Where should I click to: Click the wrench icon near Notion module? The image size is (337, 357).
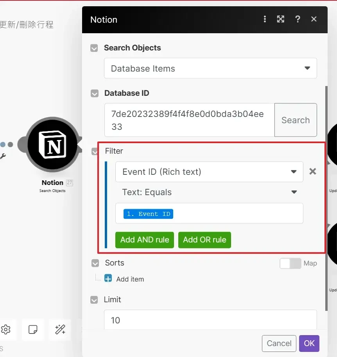(x=3, y=156)
